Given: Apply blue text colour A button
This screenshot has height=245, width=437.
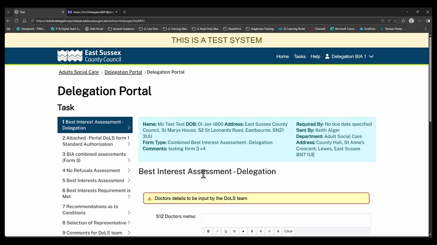Looking at the screenshot, I should point(278,231).
